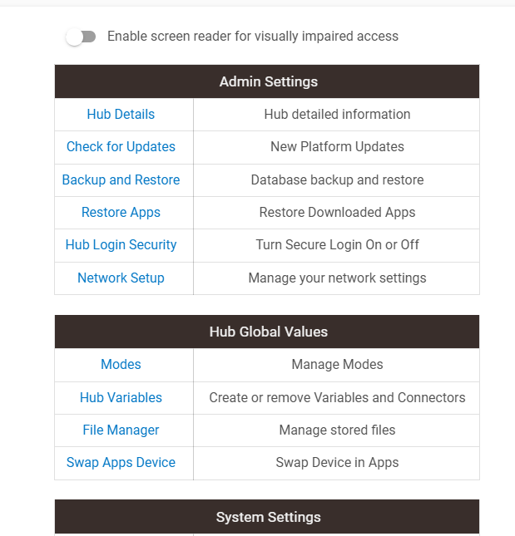Open Hub Variables page
This screenshot has height=536, width=515.
(121, 397)
